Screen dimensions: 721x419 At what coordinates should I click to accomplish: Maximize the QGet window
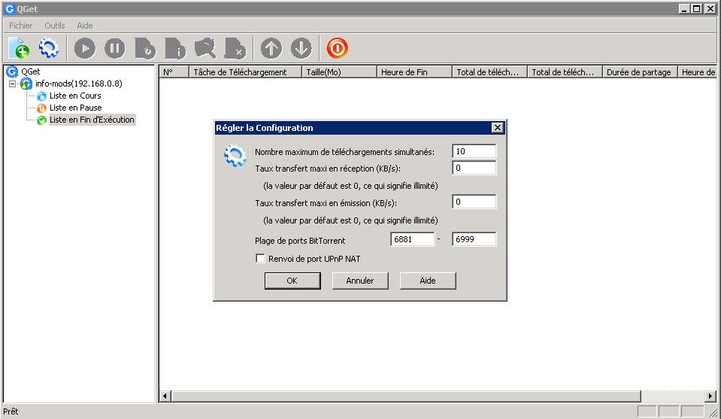[697, 9]
